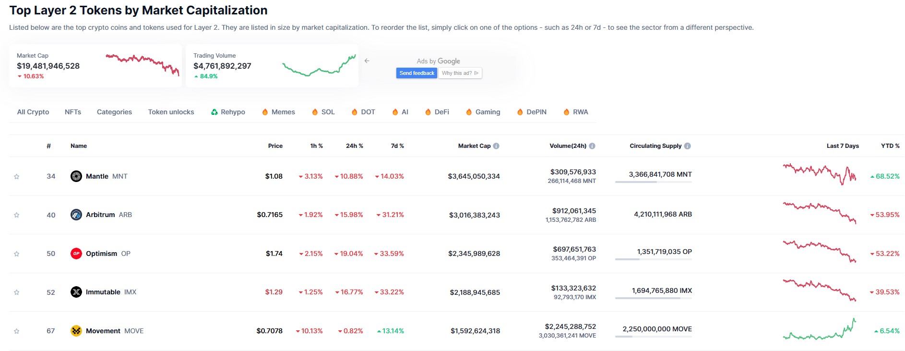Image resolution: width=905 pixels, height=351 pixels.
Task: Click the Arbitrum coin logo
Action: click(x=76, y=215)
